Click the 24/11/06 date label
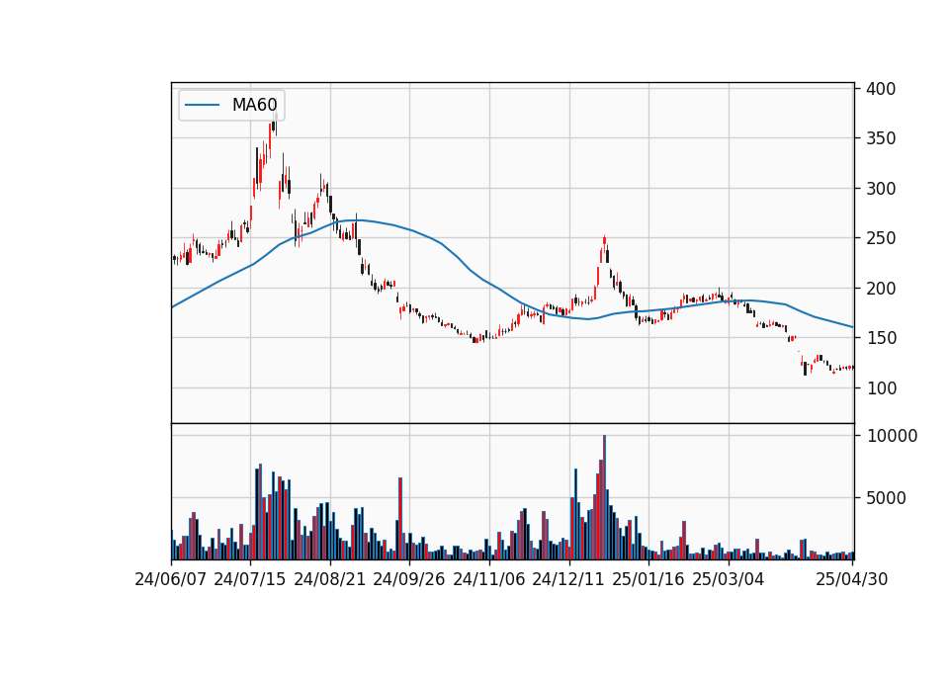The image size is (949, 682). (489, 580)
